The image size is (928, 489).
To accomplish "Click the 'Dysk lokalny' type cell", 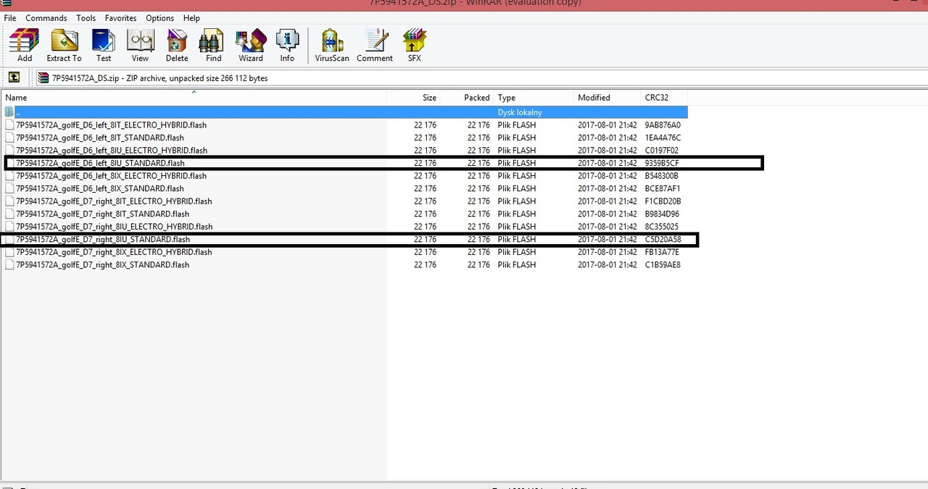I will pyautogui.click(x=520, y=112).
